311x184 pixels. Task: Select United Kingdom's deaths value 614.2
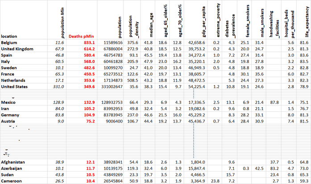pyautogui.click(x=89, y=49)
